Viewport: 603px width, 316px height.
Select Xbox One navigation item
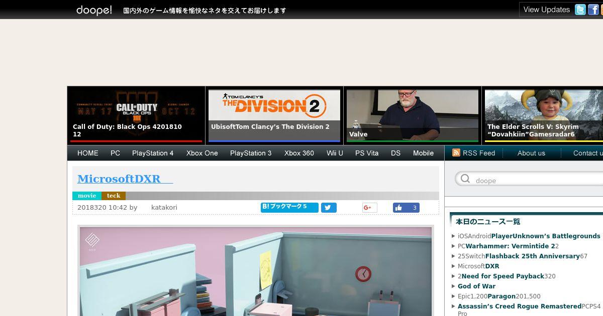[202, 153]
